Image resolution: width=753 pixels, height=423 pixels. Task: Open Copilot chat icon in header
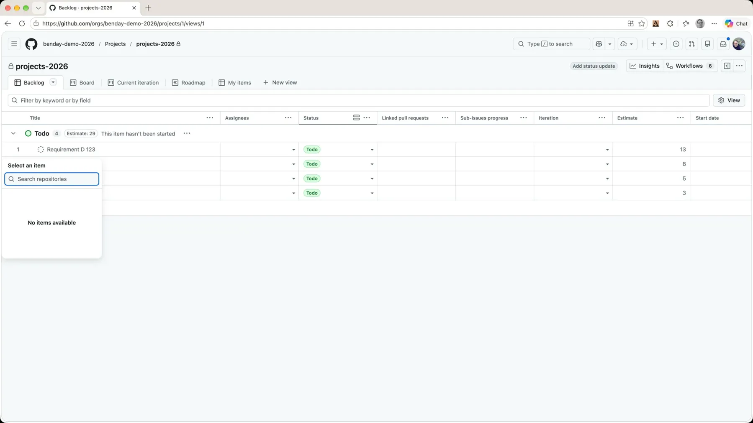click(x=599, y=44)
